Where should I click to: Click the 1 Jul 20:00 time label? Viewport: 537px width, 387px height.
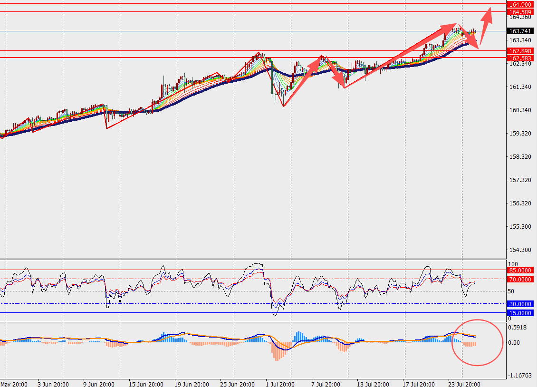pyautogui.click(x=280, y=384)
